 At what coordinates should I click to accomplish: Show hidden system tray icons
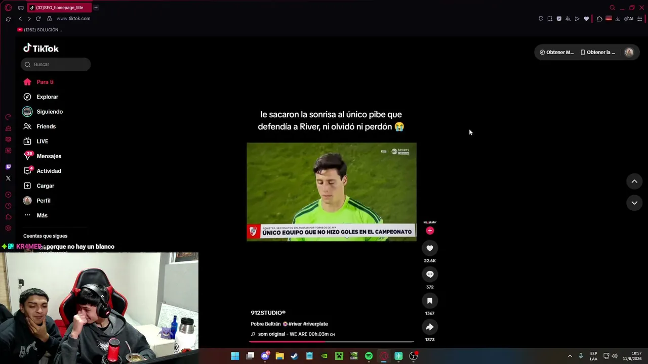tap(570, 356)
